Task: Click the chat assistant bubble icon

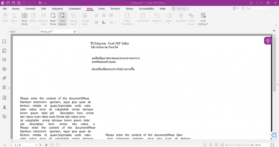Action: (x=274, y=135)
